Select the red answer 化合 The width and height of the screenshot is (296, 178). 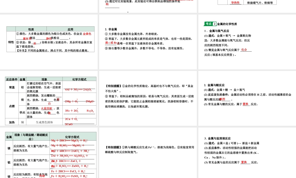(x=244, y=50)
